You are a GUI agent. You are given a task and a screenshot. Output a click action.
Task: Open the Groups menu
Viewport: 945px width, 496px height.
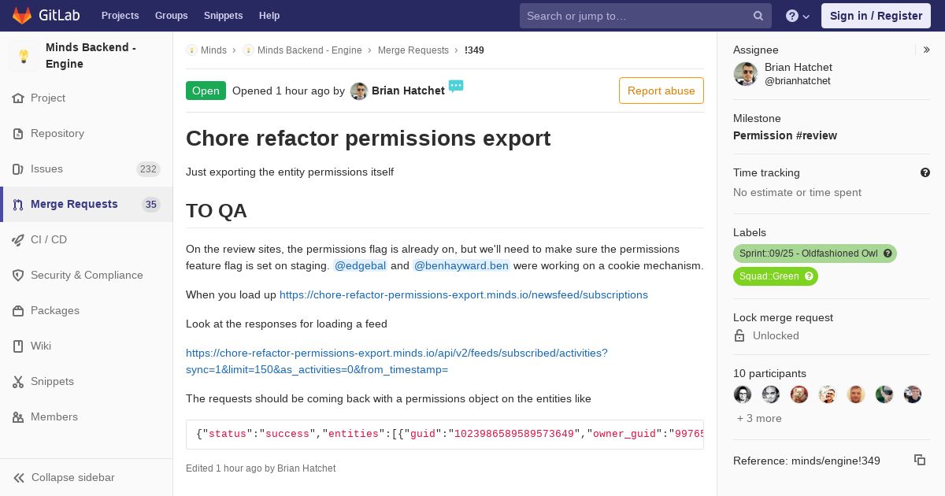pos(171,16)
